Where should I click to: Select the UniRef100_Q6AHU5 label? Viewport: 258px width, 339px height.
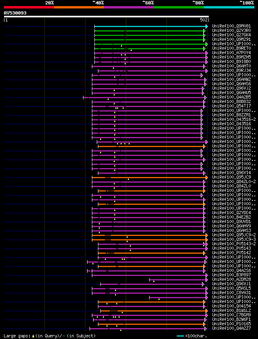(x=231, y=93)
